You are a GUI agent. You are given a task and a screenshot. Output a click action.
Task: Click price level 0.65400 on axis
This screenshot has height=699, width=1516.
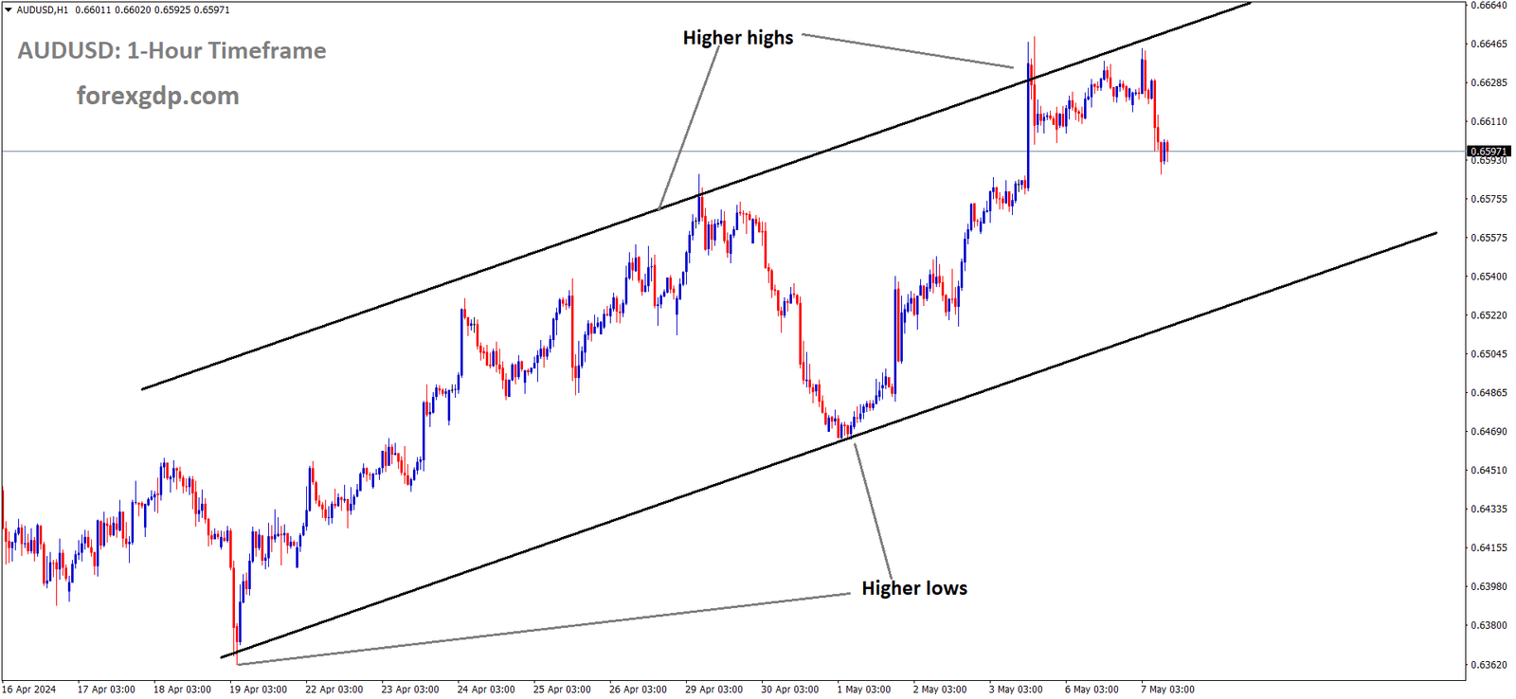(1489, 277)
